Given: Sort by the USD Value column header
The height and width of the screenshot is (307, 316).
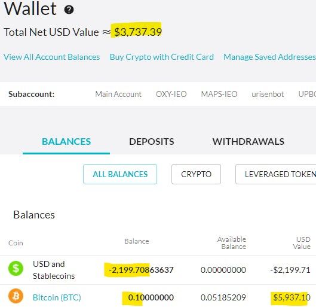Looking at the screenshot, I should (302, 243).
